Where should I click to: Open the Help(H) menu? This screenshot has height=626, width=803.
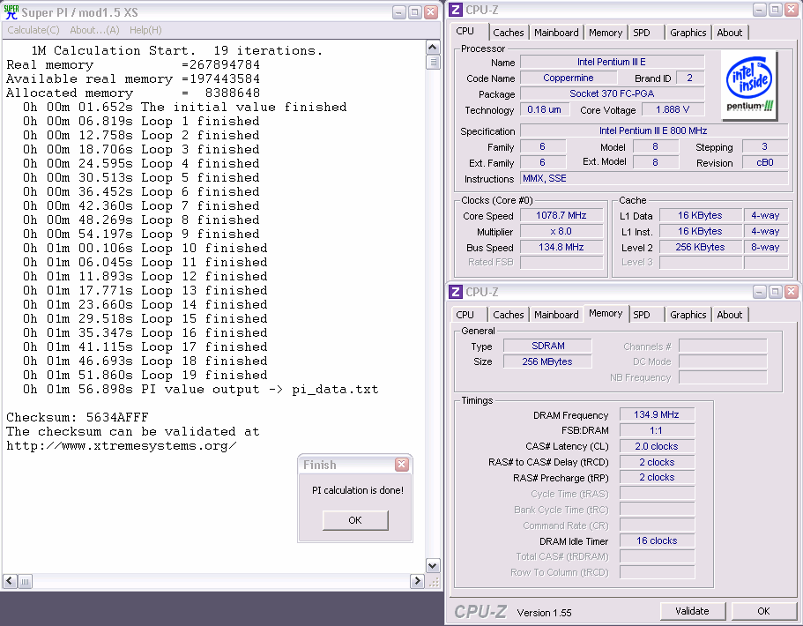[145, 30]
